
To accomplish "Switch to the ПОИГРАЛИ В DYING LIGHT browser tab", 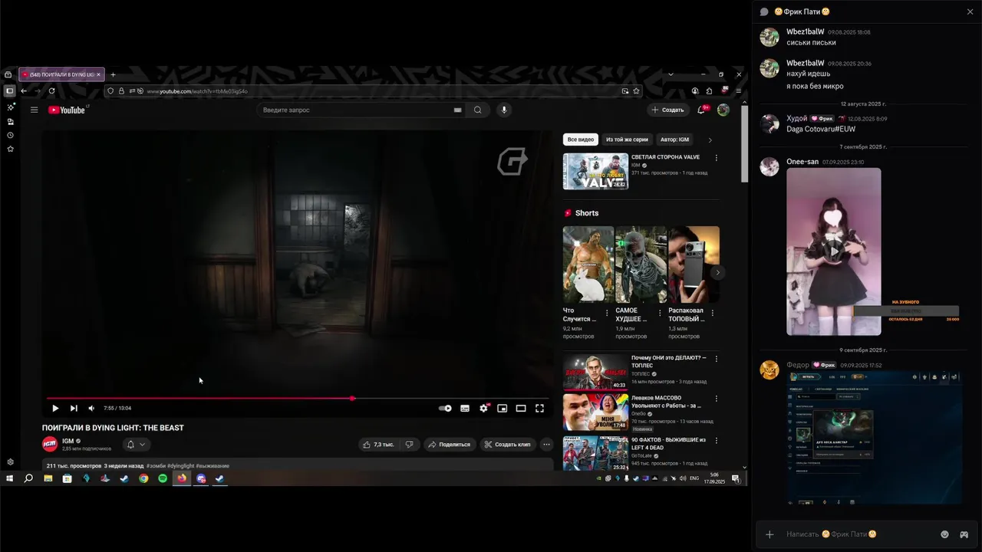I will pyautogui.click(x=61, y=74).
